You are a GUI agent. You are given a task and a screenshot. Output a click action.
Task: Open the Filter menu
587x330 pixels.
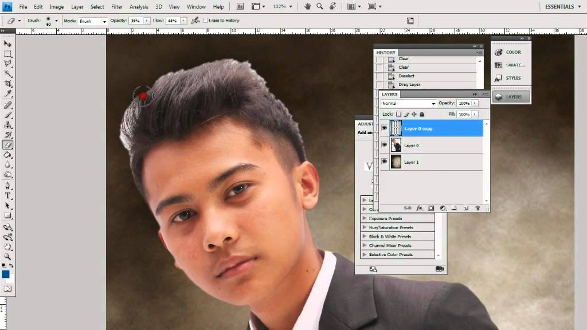point(117,7)
